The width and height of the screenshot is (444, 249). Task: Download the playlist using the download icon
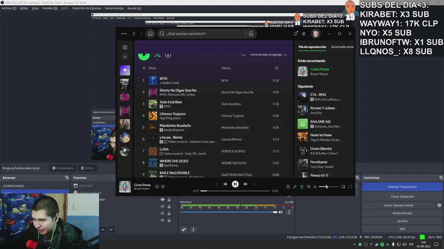[168, 55]
